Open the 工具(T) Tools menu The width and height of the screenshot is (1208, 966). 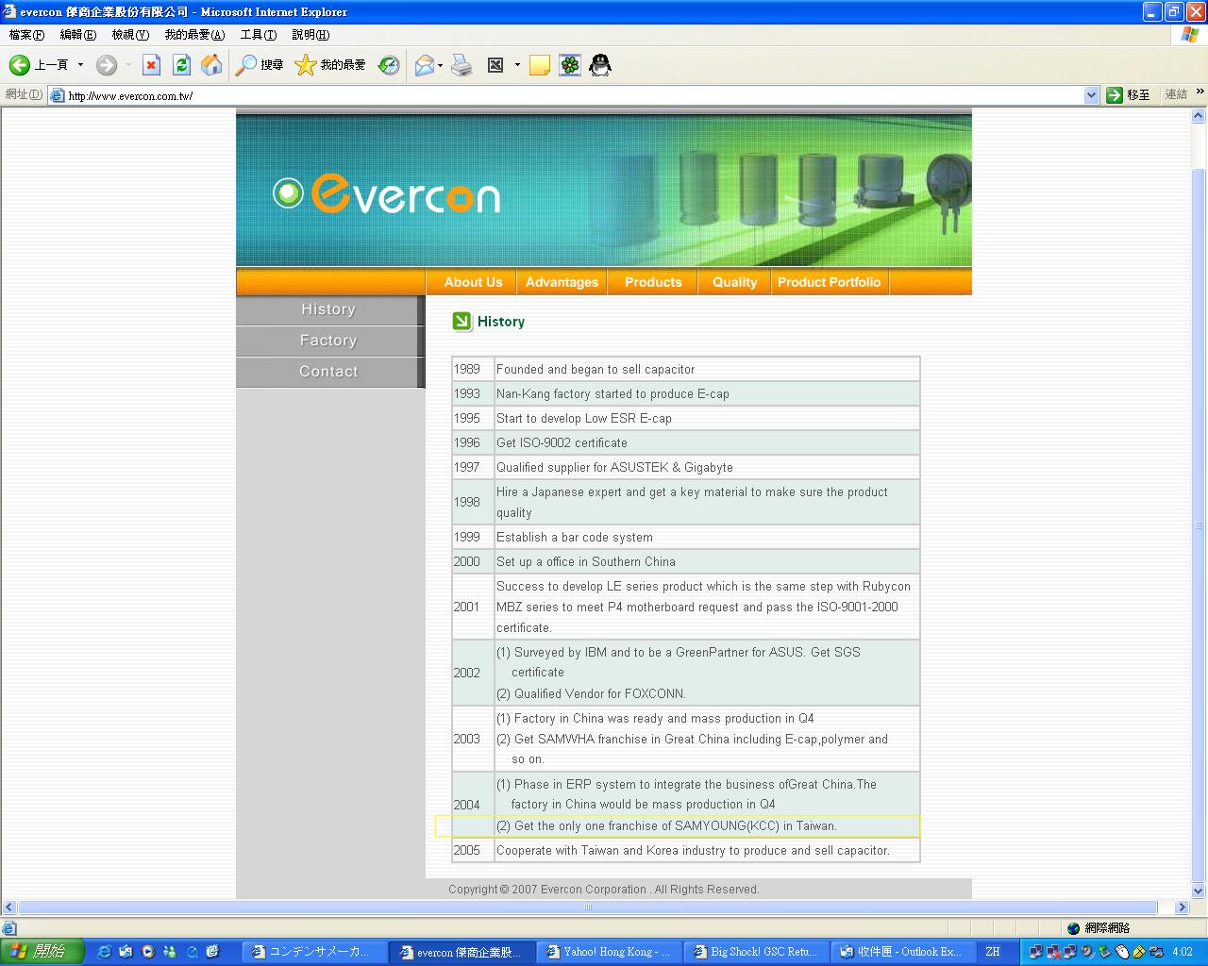(x=259, y=35)
